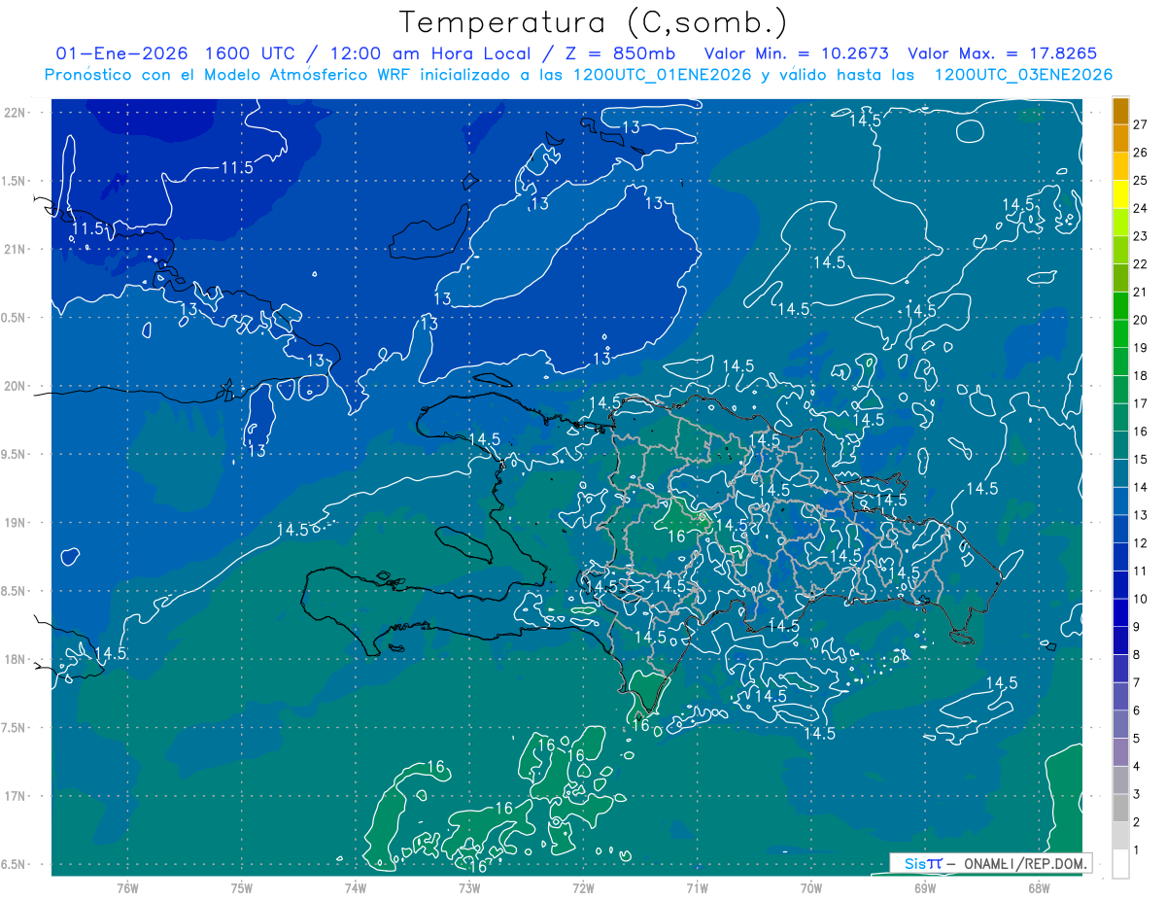Click the pressure level "Z = 850mb"
Image resolution: width=1166 pixels, height=901 pixels.
(x=620, y=52)
